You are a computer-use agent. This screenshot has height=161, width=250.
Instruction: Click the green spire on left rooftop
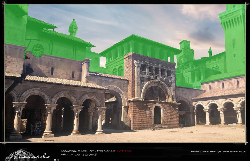(x=73, y=28)
